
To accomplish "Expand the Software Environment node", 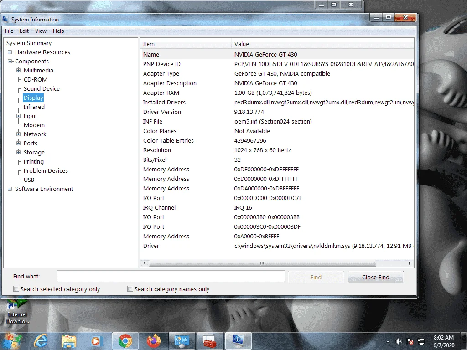I will [x=10, y=189].
